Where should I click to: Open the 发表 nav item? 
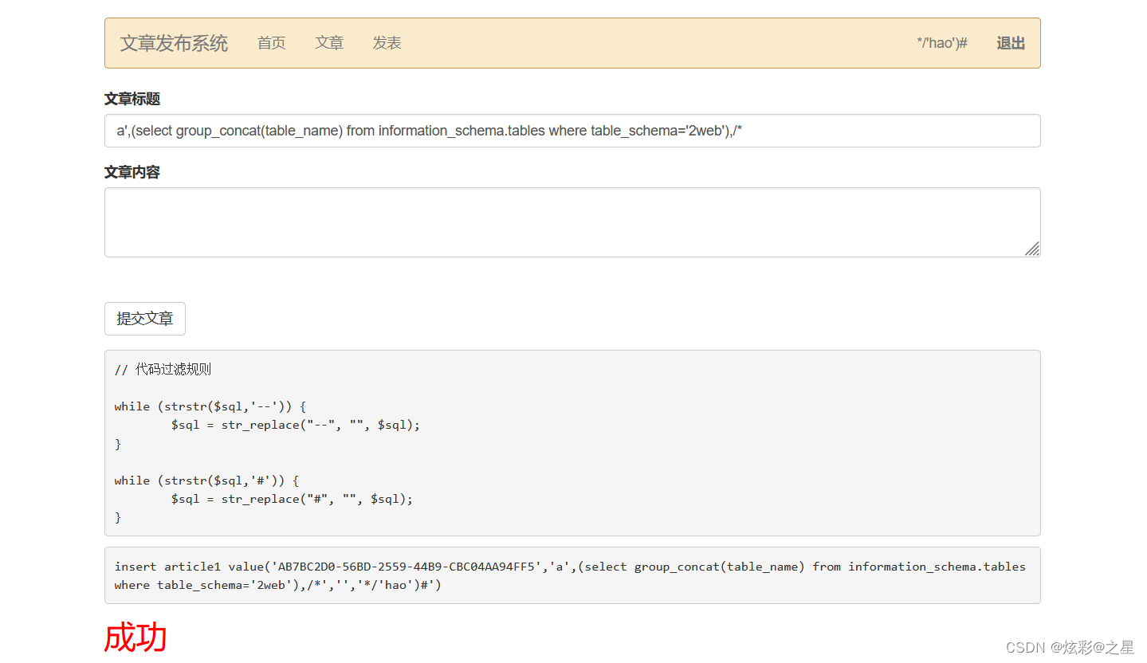387,43
